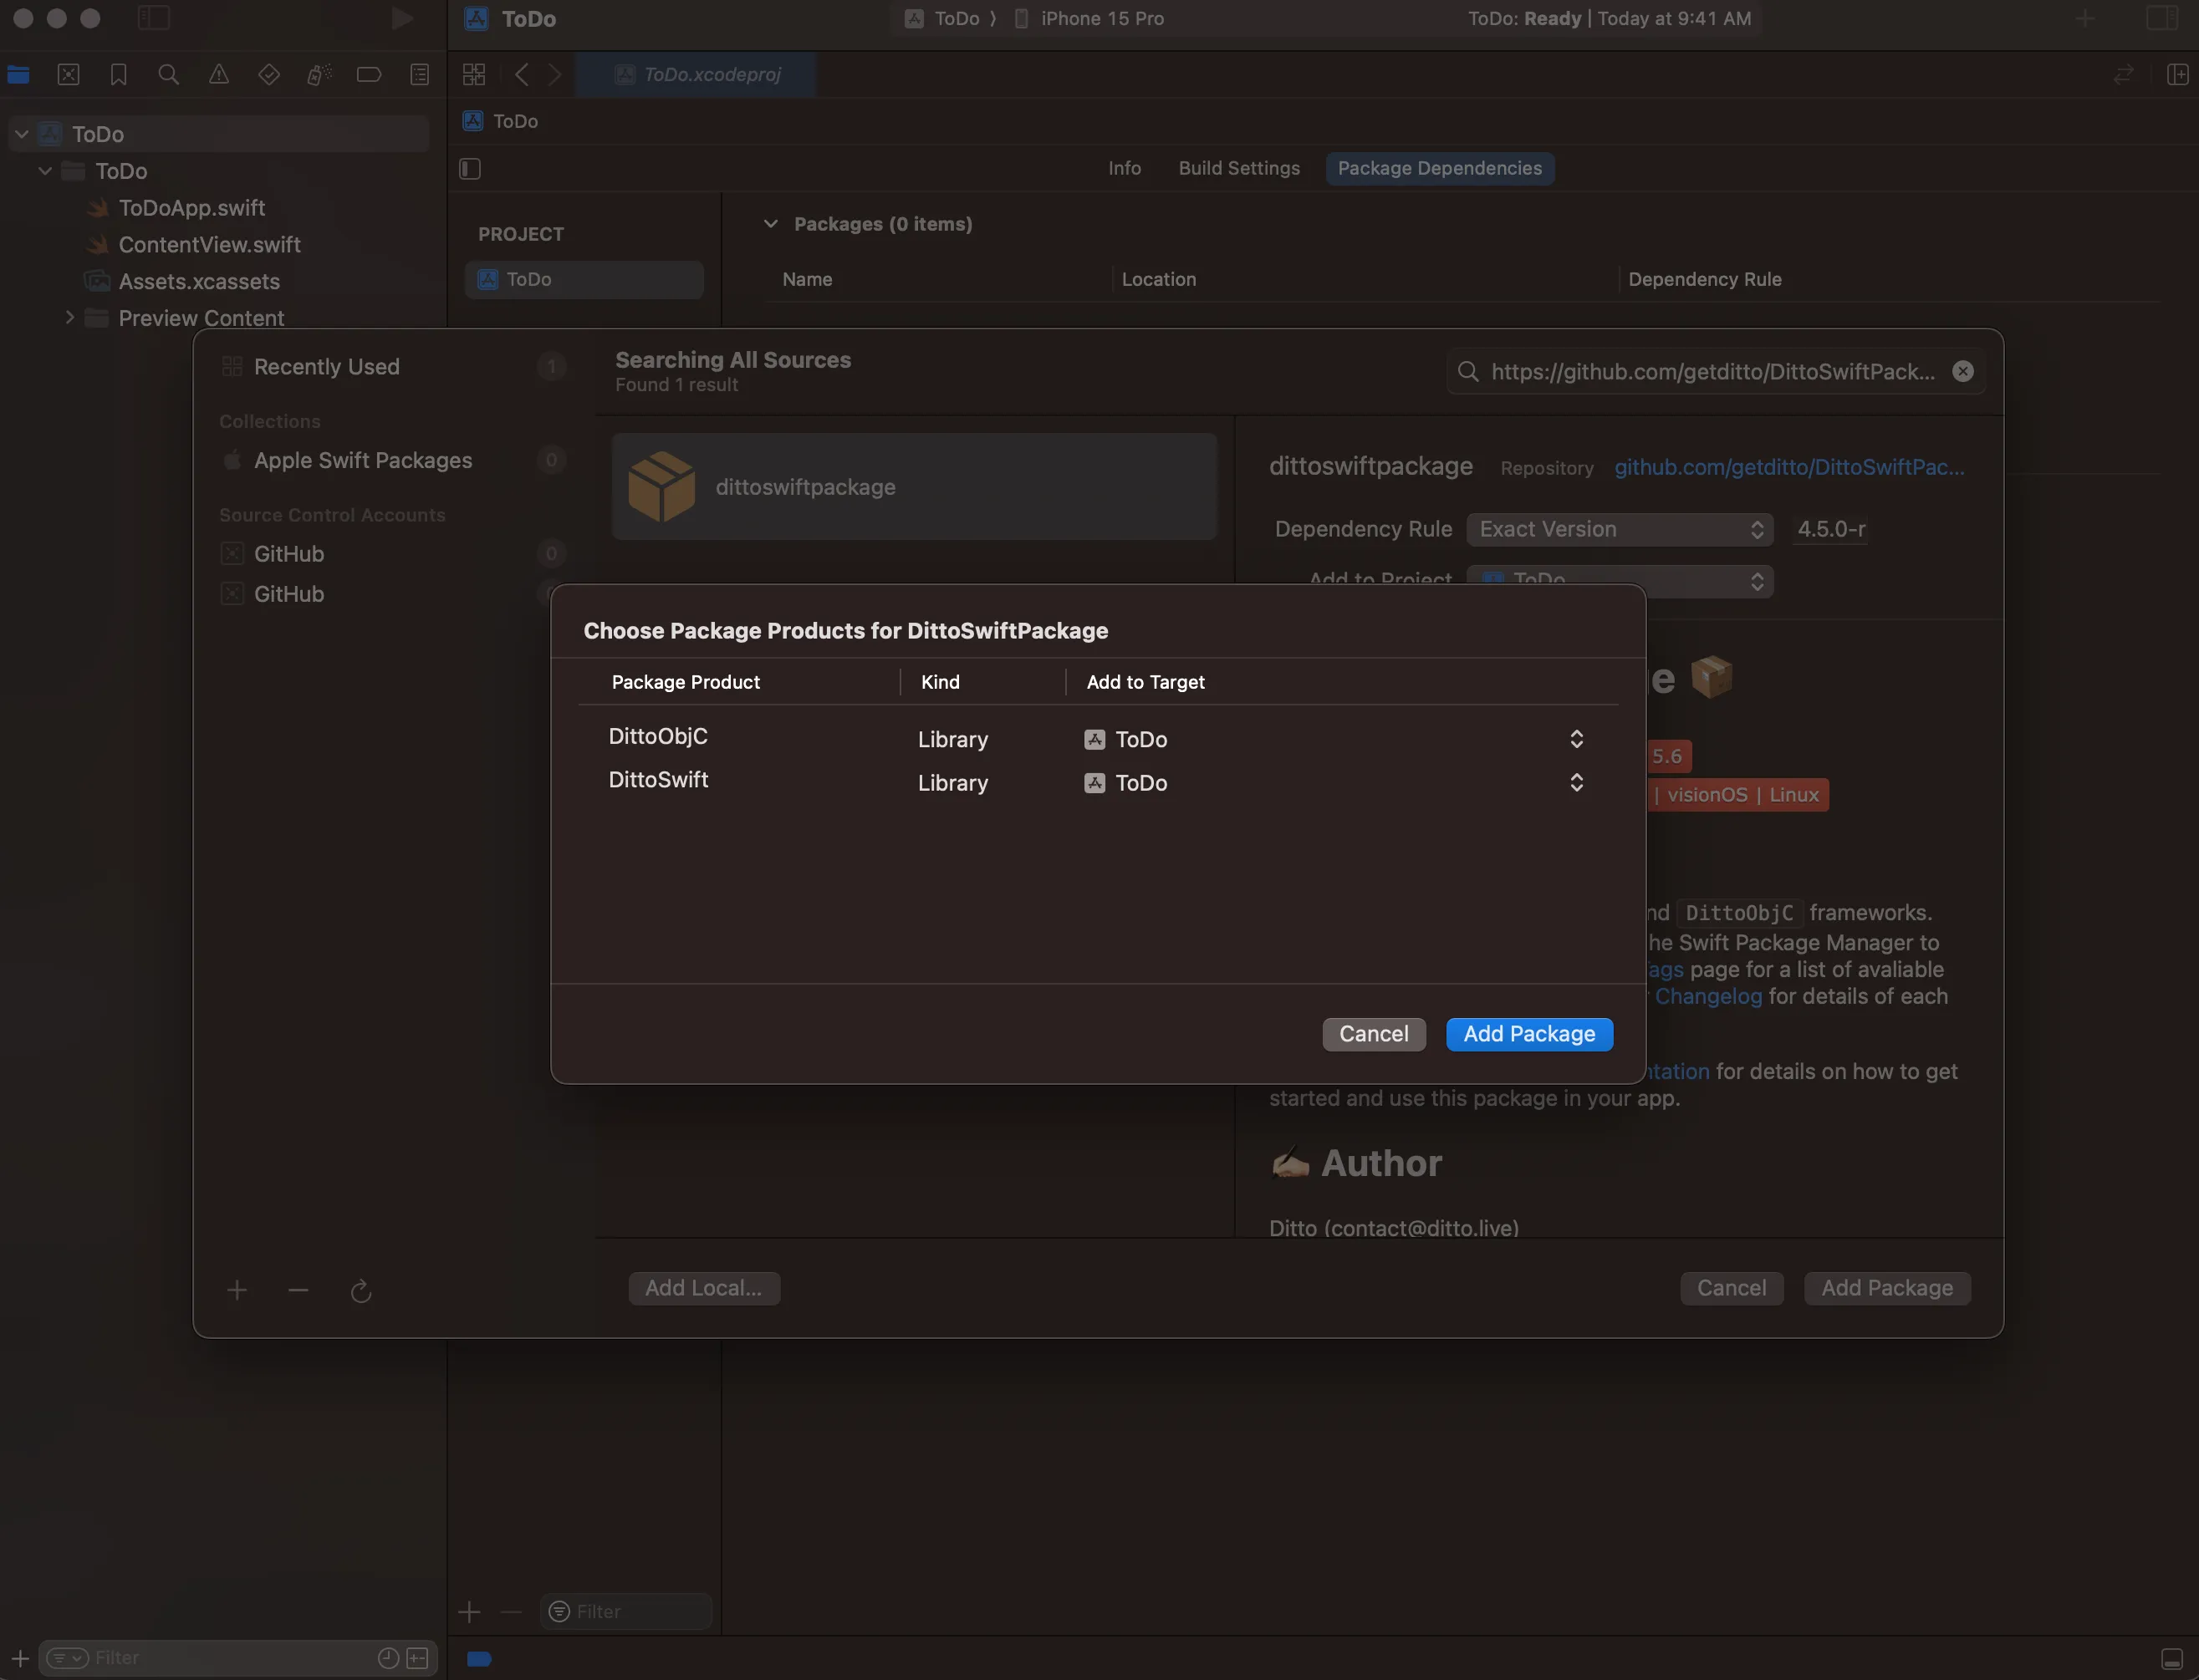Select ContentView.swift in the navigator

click(x=209, y=244)
